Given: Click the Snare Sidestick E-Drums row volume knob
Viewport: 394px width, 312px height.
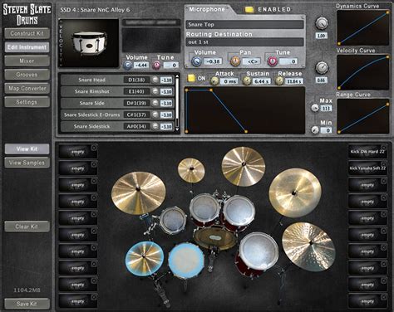Looking at the screenshot, I should click(x=155, y=115).
